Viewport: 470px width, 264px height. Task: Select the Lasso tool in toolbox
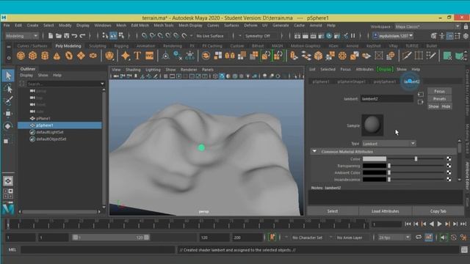8,88
